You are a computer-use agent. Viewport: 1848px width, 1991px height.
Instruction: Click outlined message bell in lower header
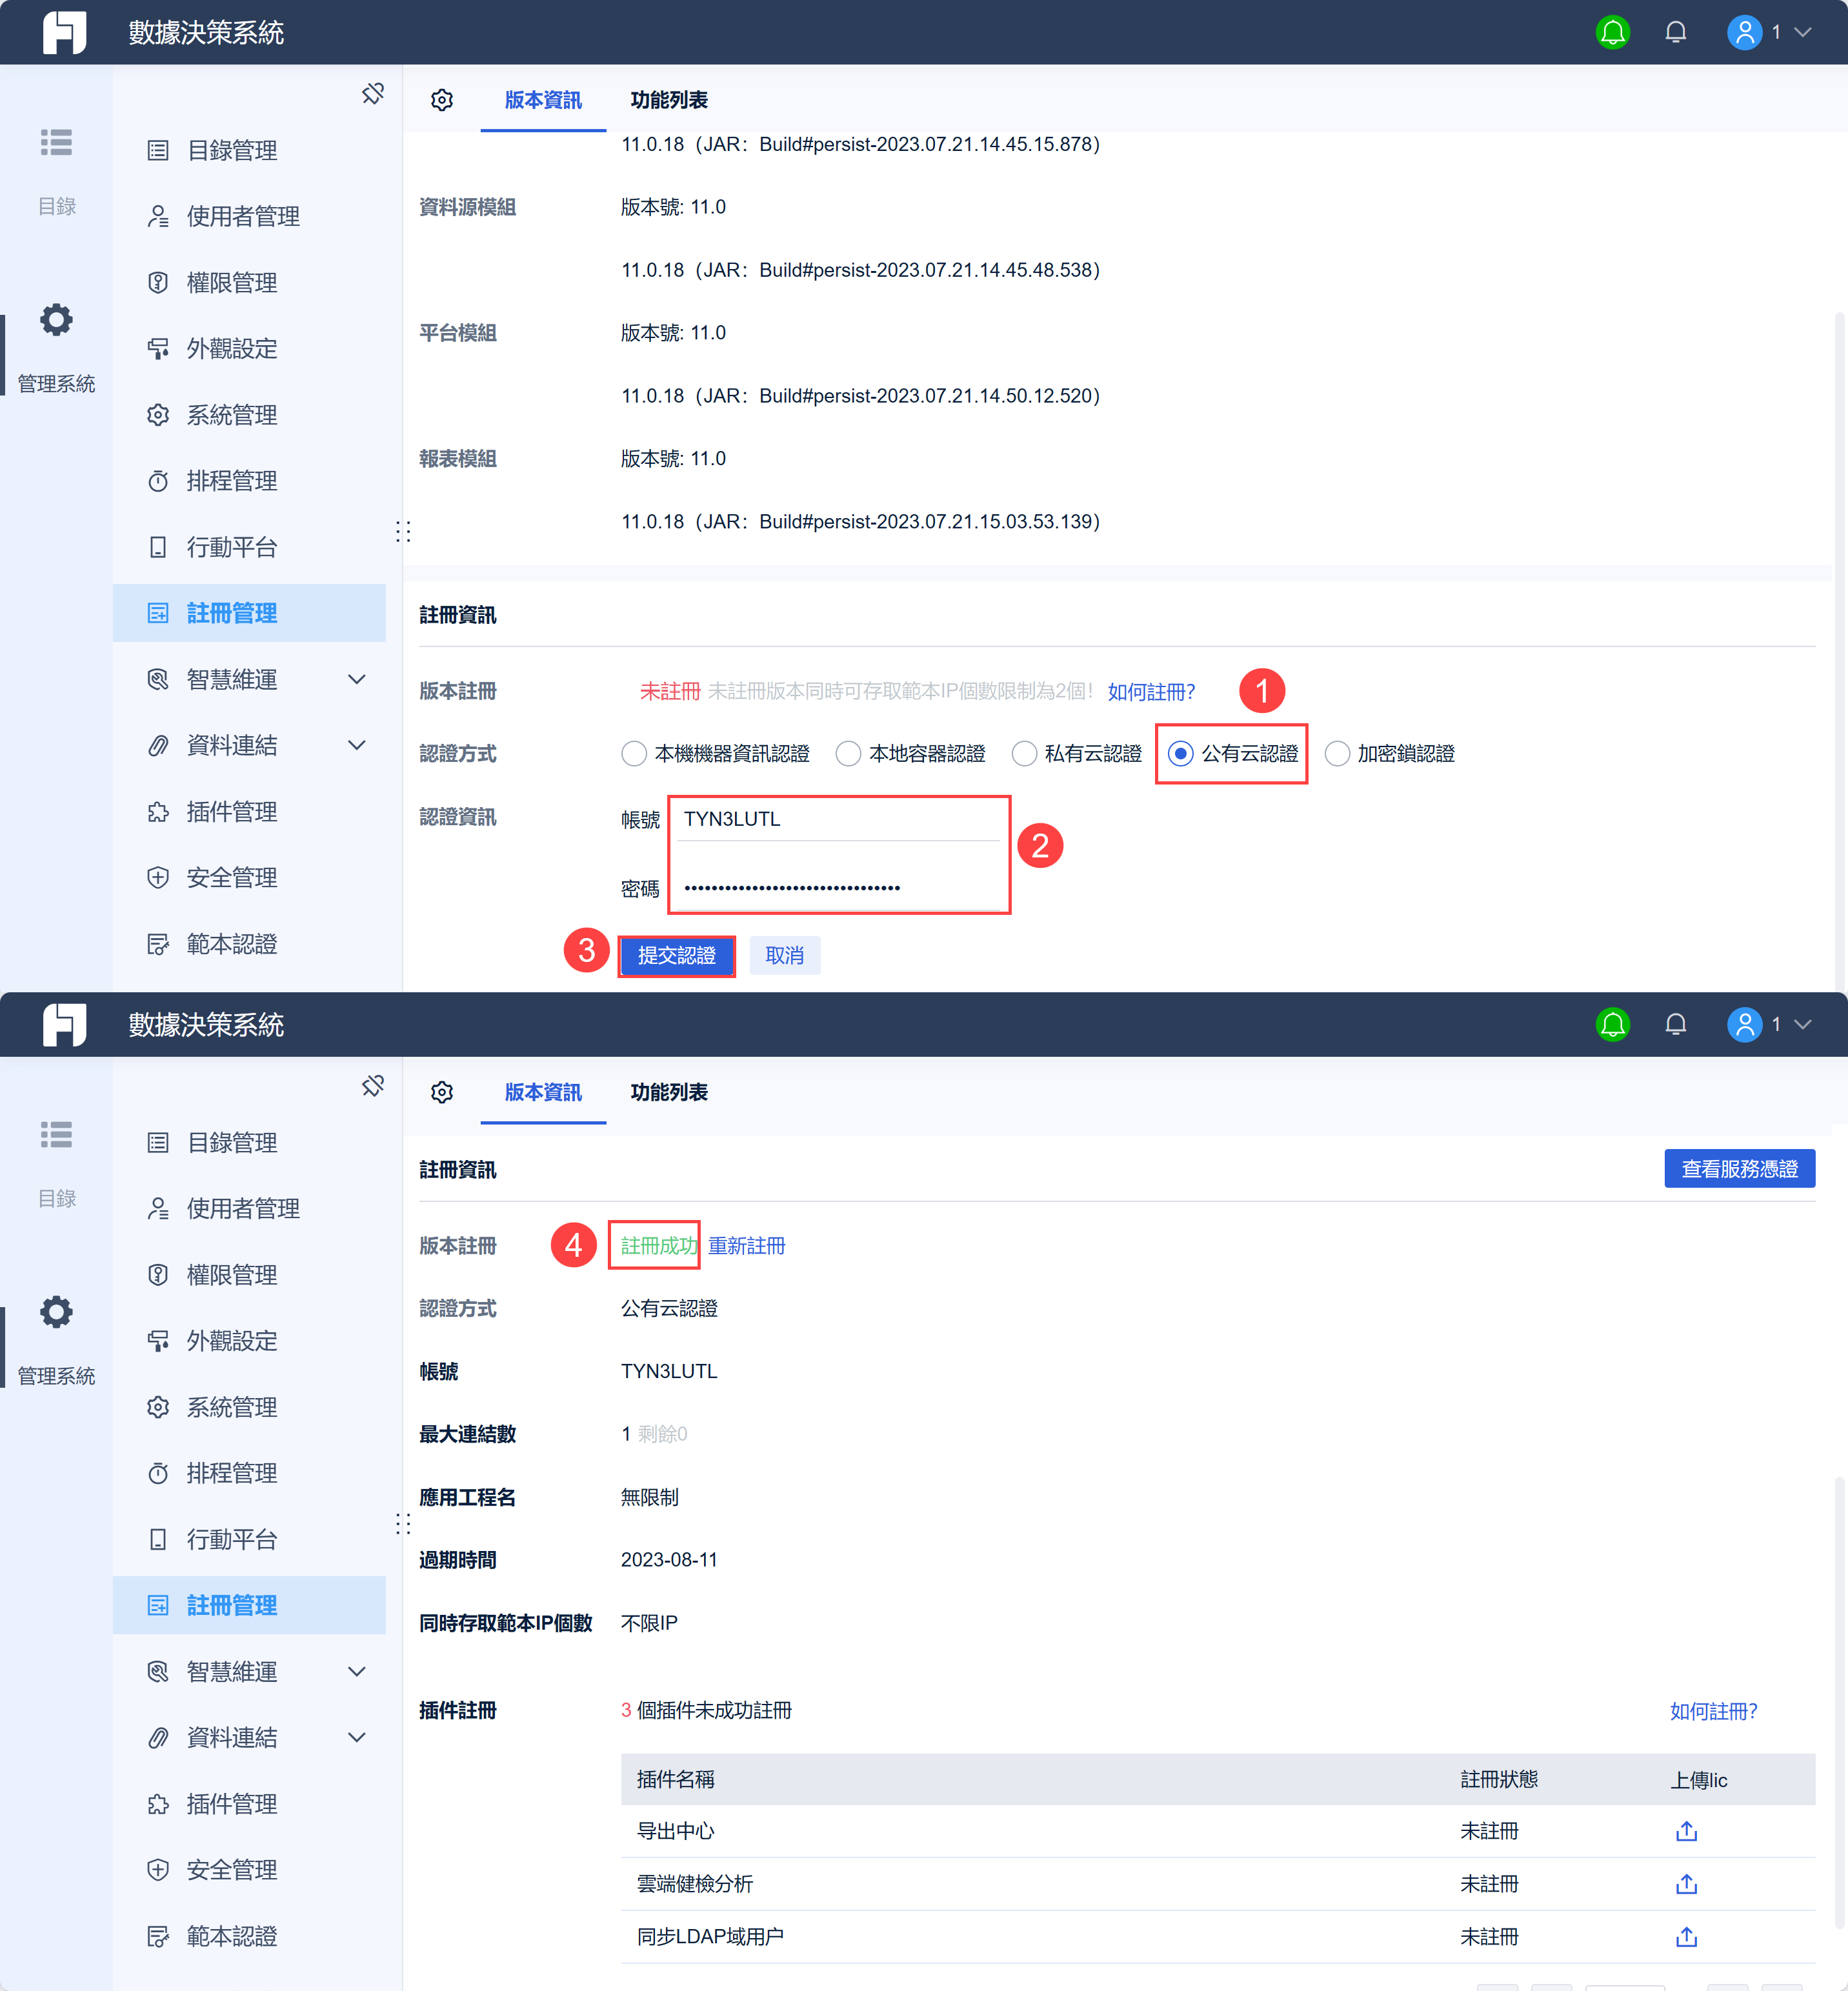point(1675,1025)
